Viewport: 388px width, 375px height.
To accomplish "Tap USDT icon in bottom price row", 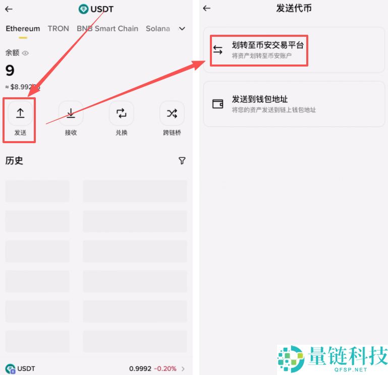I will pos(10,368).
